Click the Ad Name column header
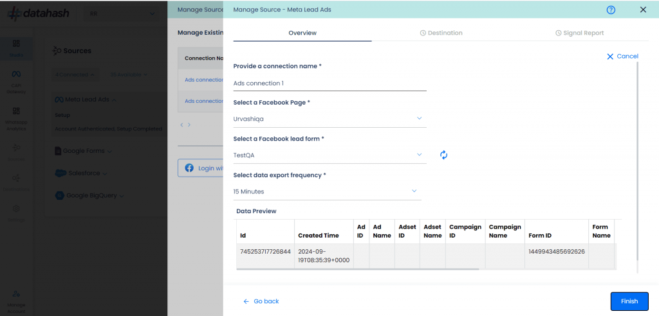Image resolution: width=659 pixels, height=316 pixels. point(382,231)
